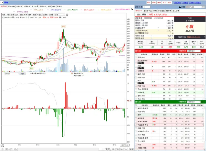The width and height of the screenshot is (206, 151).
Task: Open the help question mark beside 佔股本比重
Action: pos(152,36)
